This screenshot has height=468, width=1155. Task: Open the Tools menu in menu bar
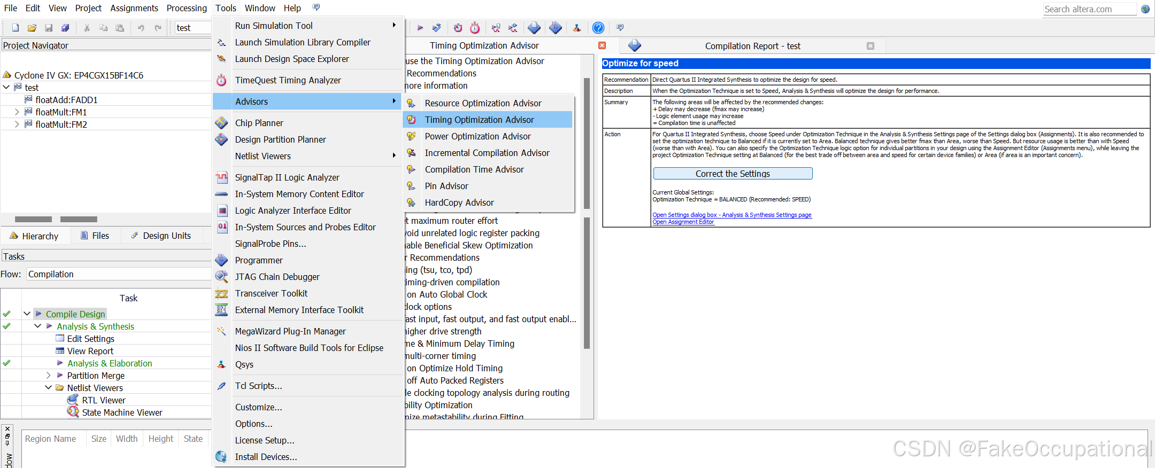click(x=226, y=8)
